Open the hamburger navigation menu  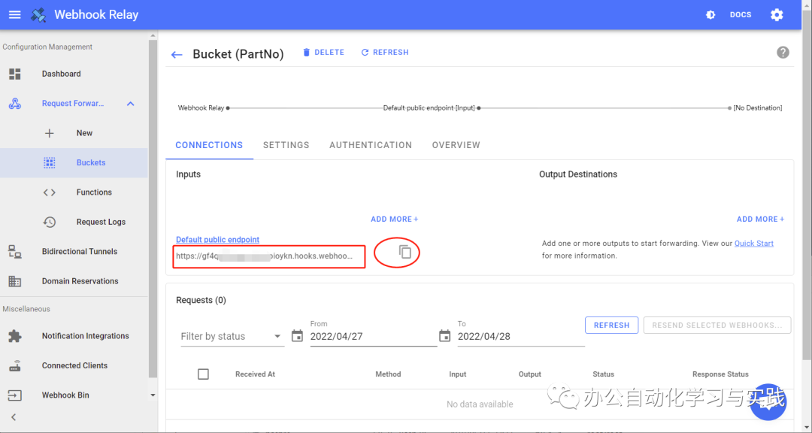(x=15, y=14)
